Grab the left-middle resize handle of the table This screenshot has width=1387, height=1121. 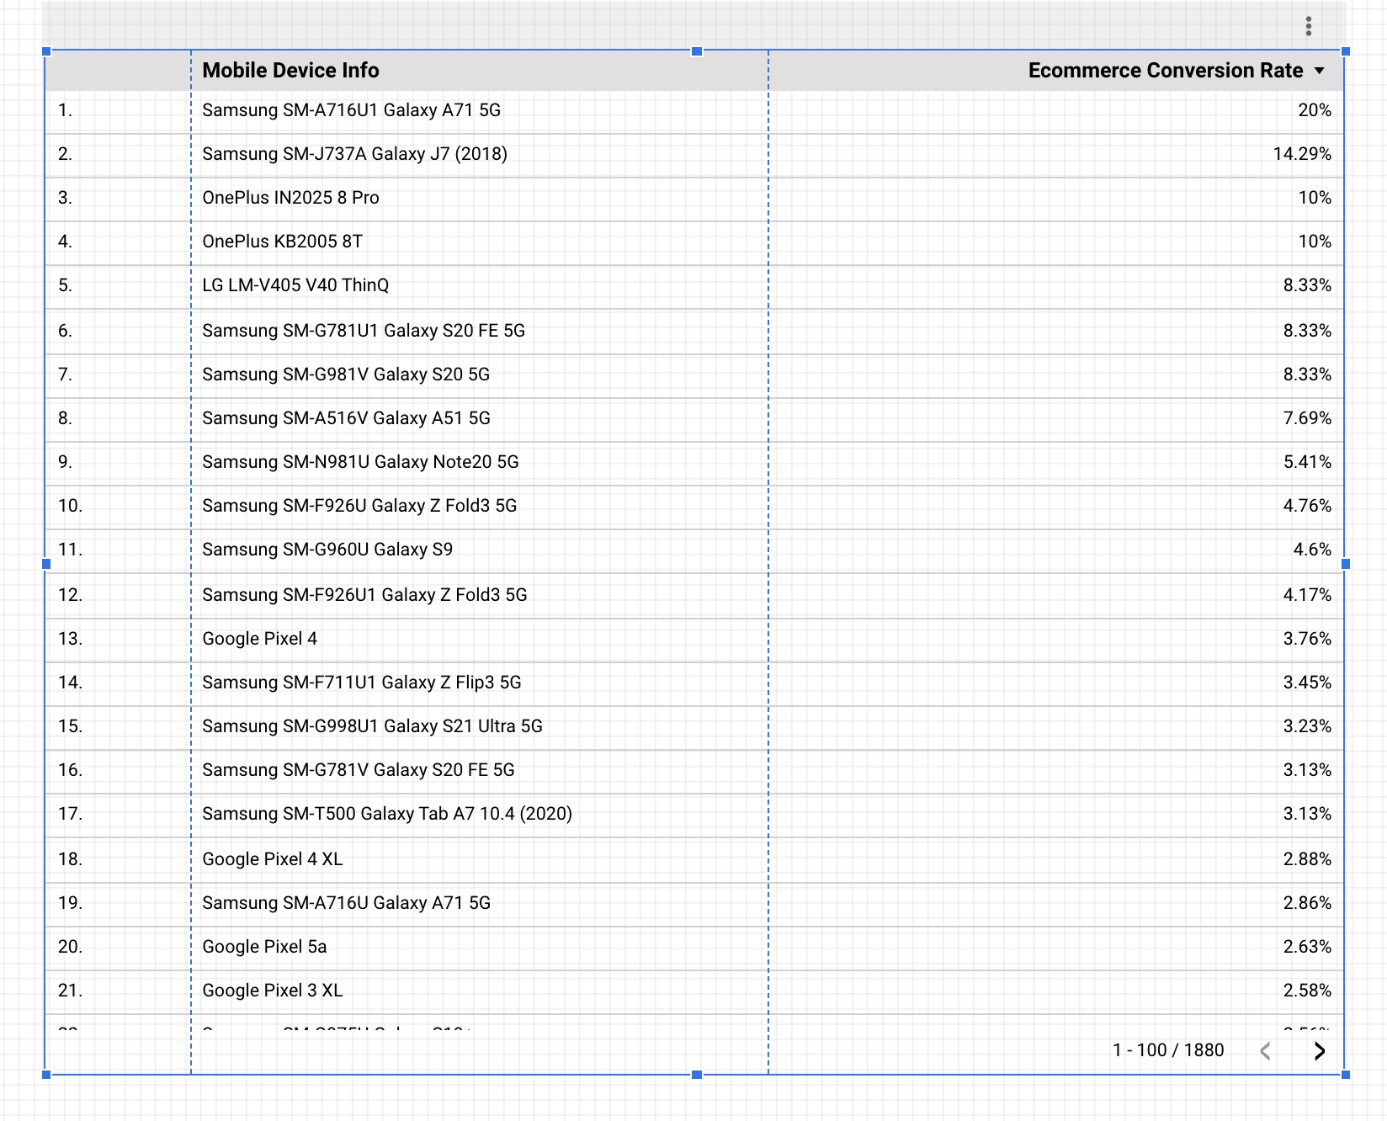pos(46,564)
